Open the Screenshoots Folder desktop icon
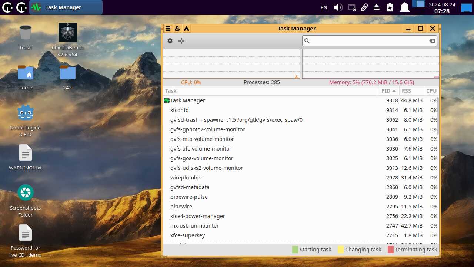 [25, 201]
